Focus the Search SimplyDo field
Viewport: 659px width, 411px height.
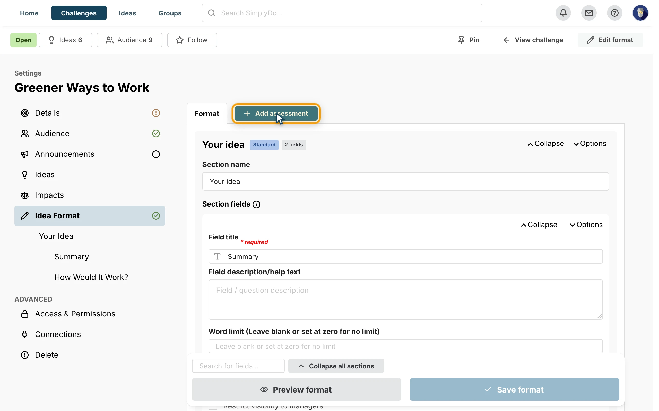pyautogui.click(x=342, y=13)
